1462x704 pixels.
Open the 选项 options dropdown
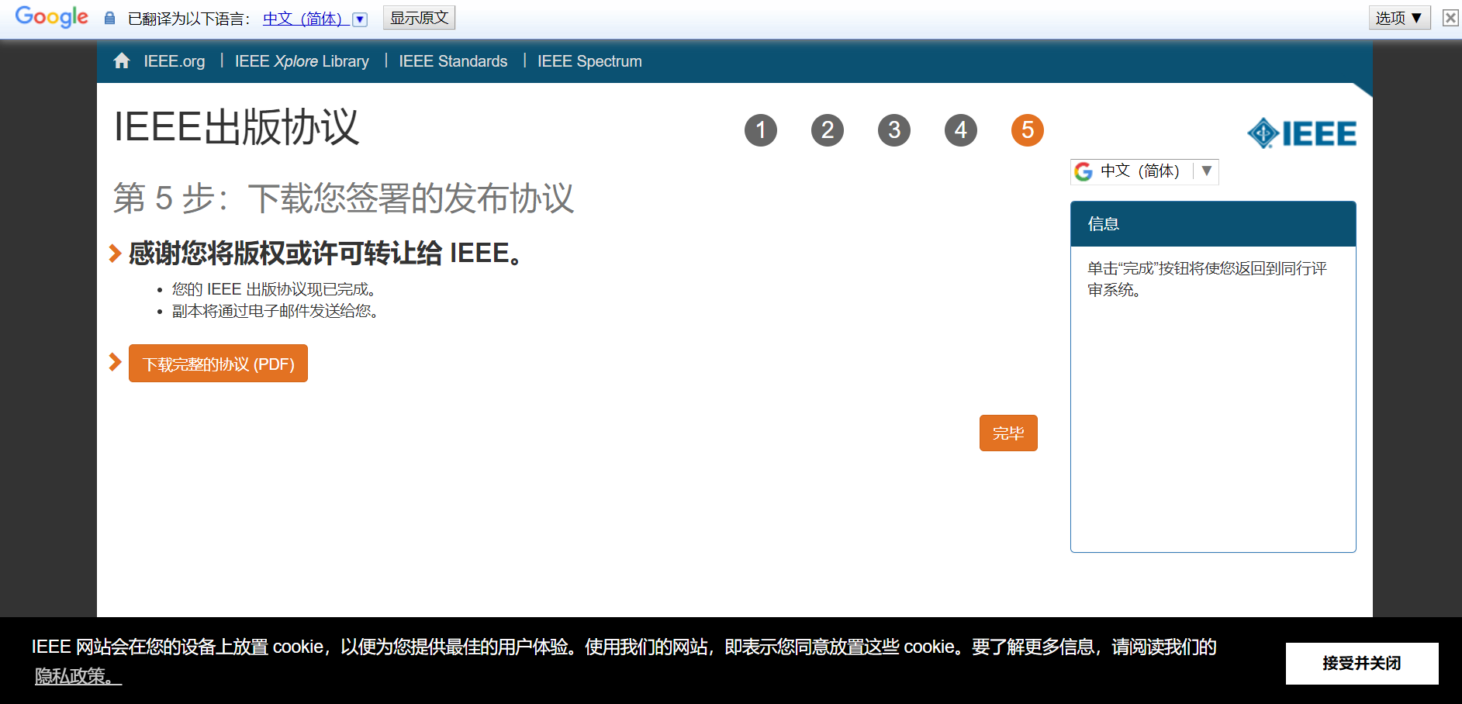(x=1399, y=18)
